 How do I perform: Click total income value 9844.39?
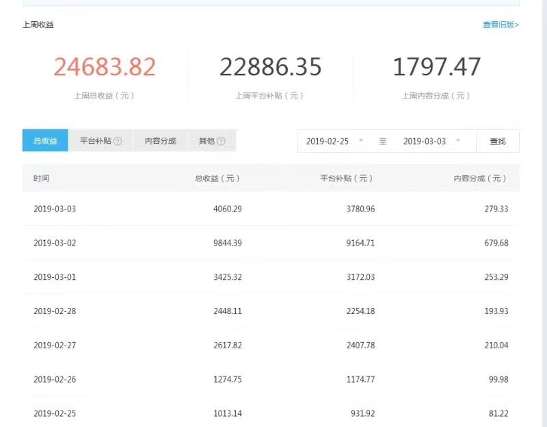(228, 243)
